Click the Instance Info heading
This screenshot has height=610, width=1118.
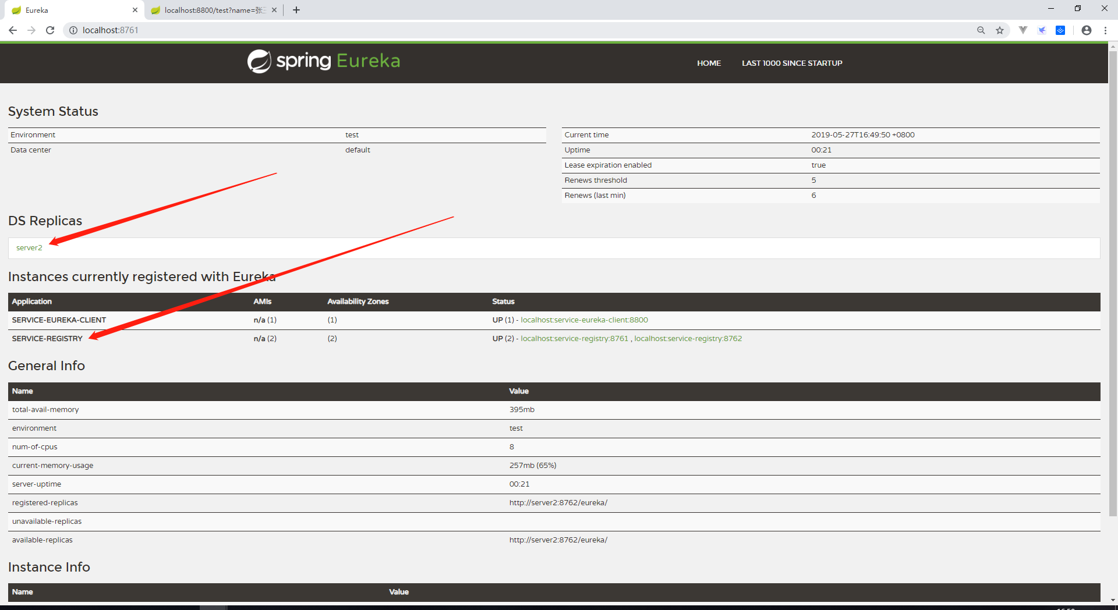point(49,568)
